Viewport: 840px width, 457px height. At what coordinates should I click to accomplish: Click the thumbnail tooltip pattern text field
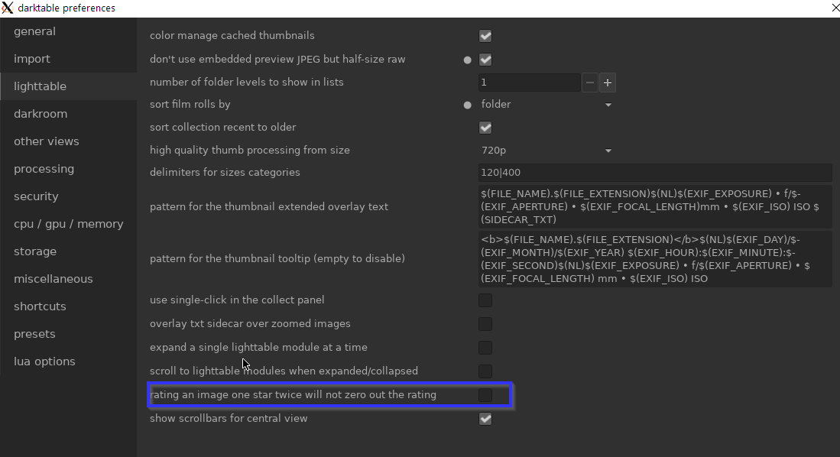(655, 259)
